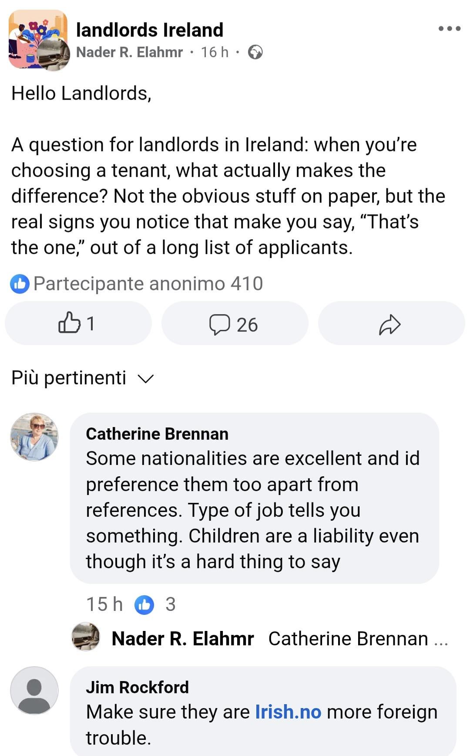Open the landlords Ireland group page
This screenshot has height=756, width=470.
pyautogui.click(x=149, y=30)
